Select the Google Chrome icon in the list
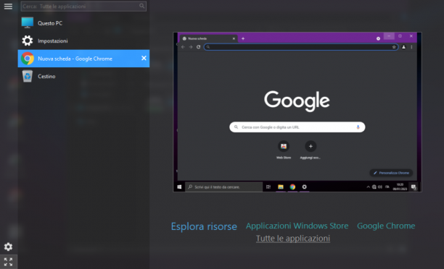This screenshot has width=444, height=269. pyautogui.click(x=28, y=59)
